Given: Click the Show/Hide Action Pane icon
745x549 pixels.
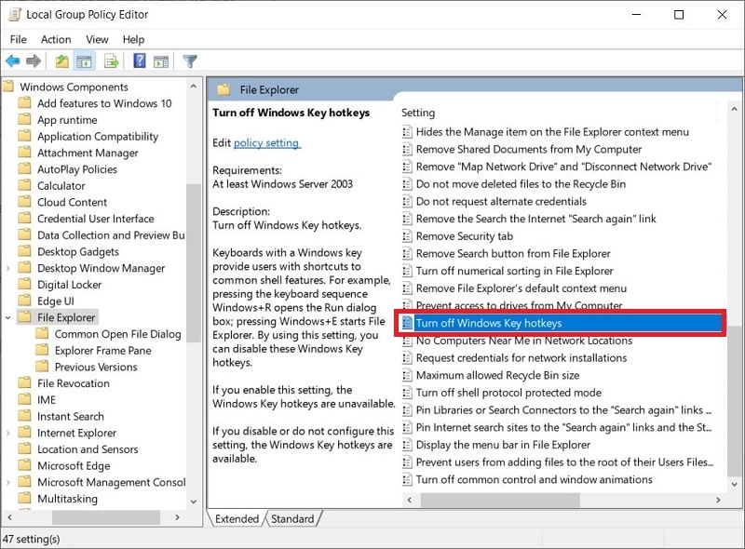Looking at the screenshot, I should click(x=161, y=61).
